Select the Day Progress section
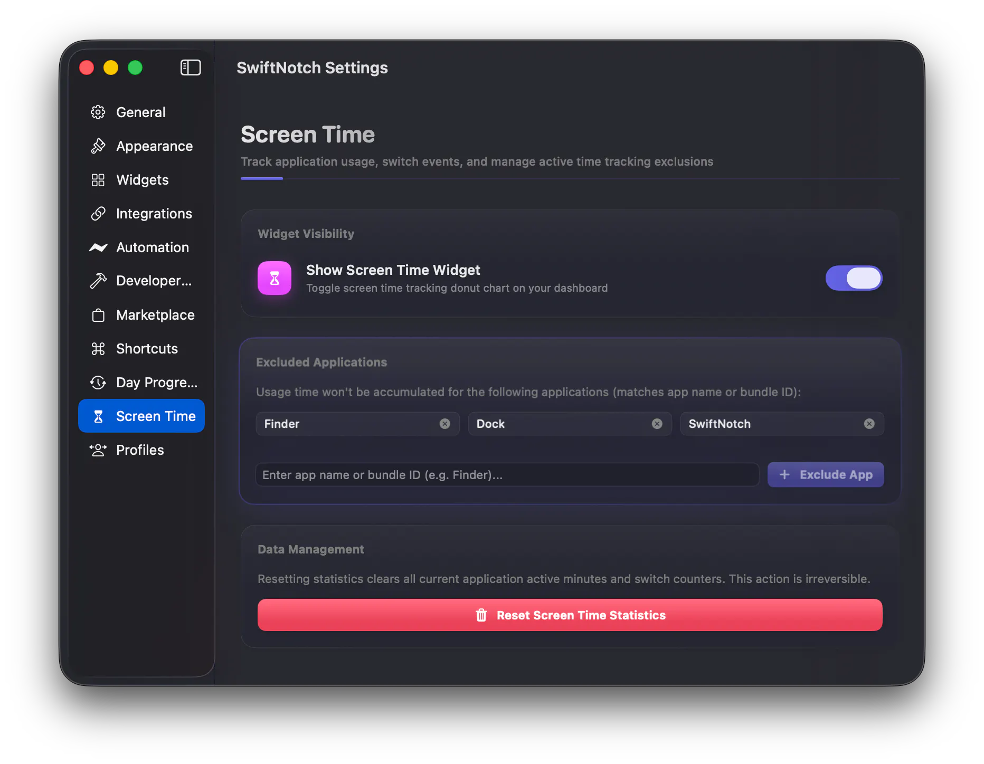 (x=141, y=383)
